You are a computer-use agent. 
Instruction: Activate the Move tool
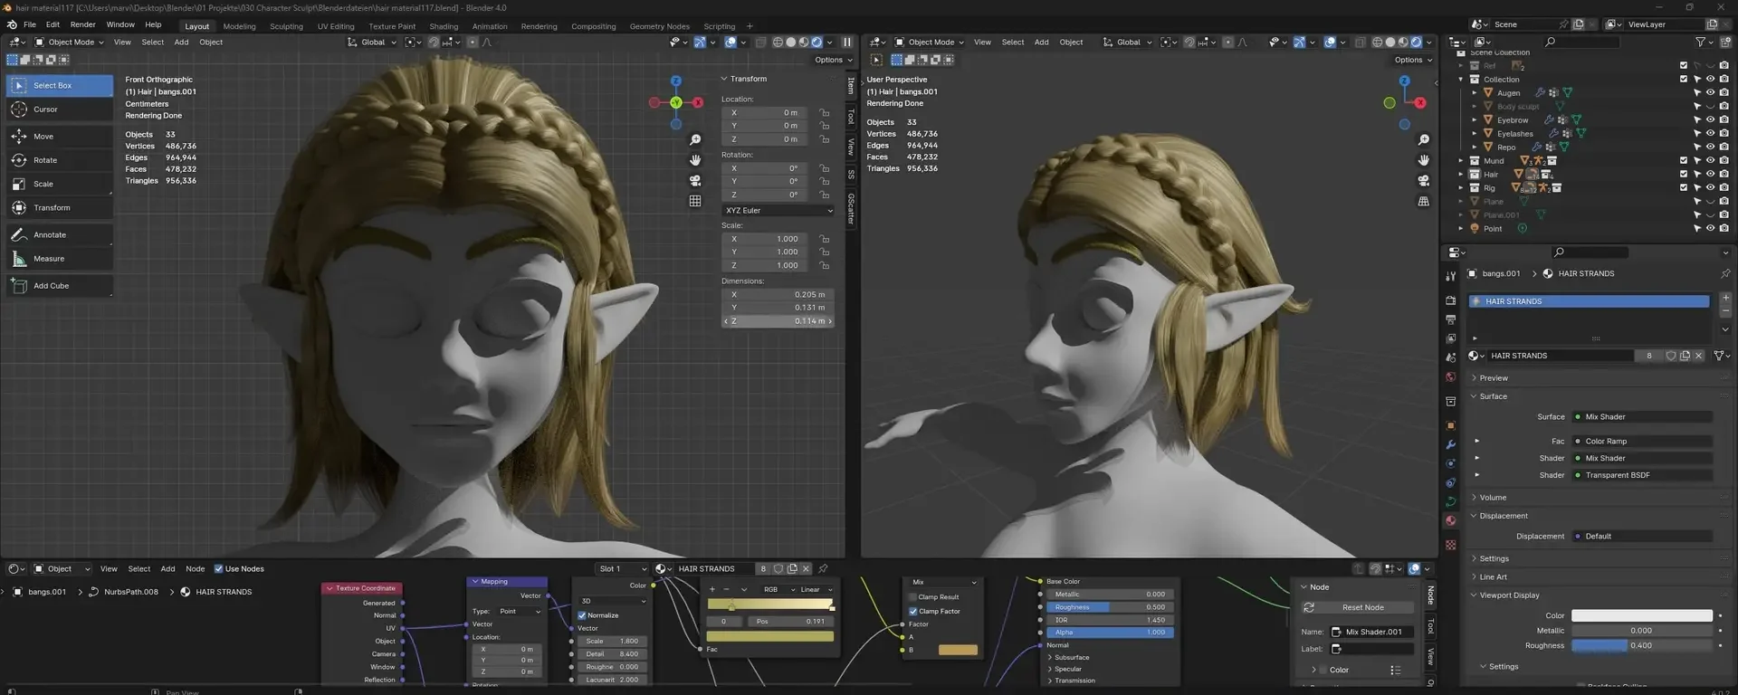[x=43, y=137]
